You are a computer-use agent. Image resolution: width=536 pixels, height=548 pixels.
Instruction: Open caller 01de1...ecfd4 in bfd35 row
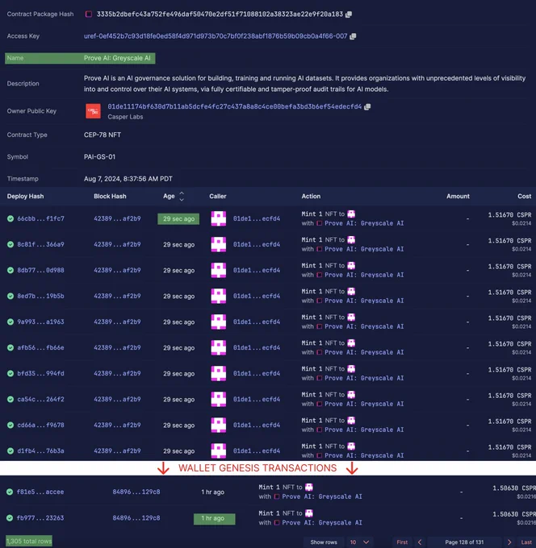click(x=257, y=373)
